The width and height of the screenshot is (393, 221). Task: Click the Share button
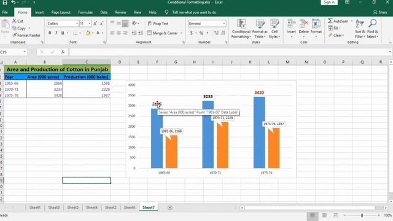pos(380,12)
